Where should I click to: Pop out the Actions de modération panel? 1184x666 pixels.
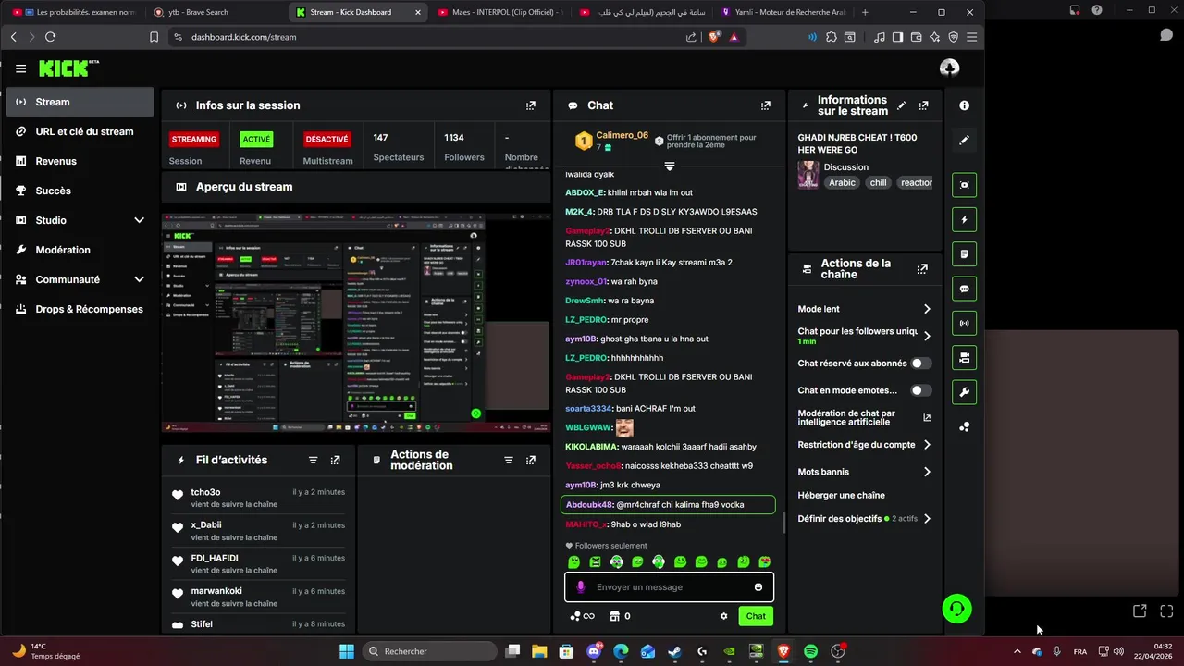pos(531,460)
